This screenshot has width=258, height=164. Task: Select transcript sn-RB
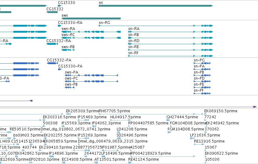[170, 38]
